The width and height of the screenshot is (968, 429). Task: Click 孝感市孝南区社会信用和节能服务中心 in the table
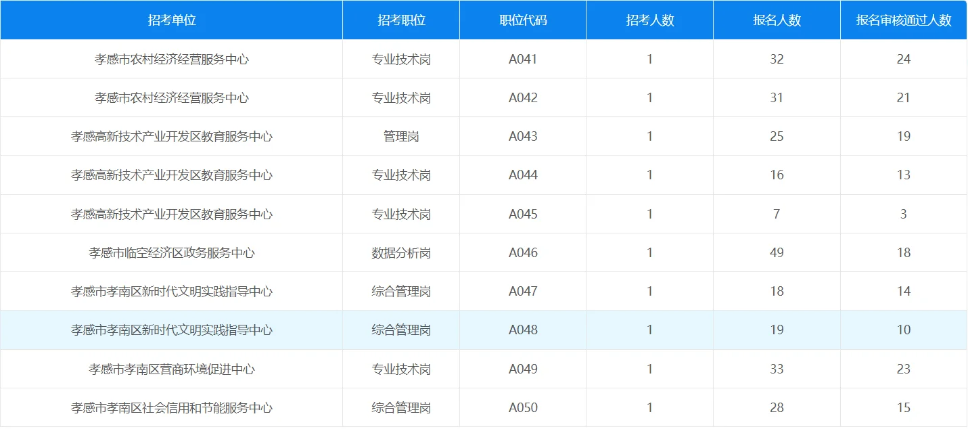point(171,407)
